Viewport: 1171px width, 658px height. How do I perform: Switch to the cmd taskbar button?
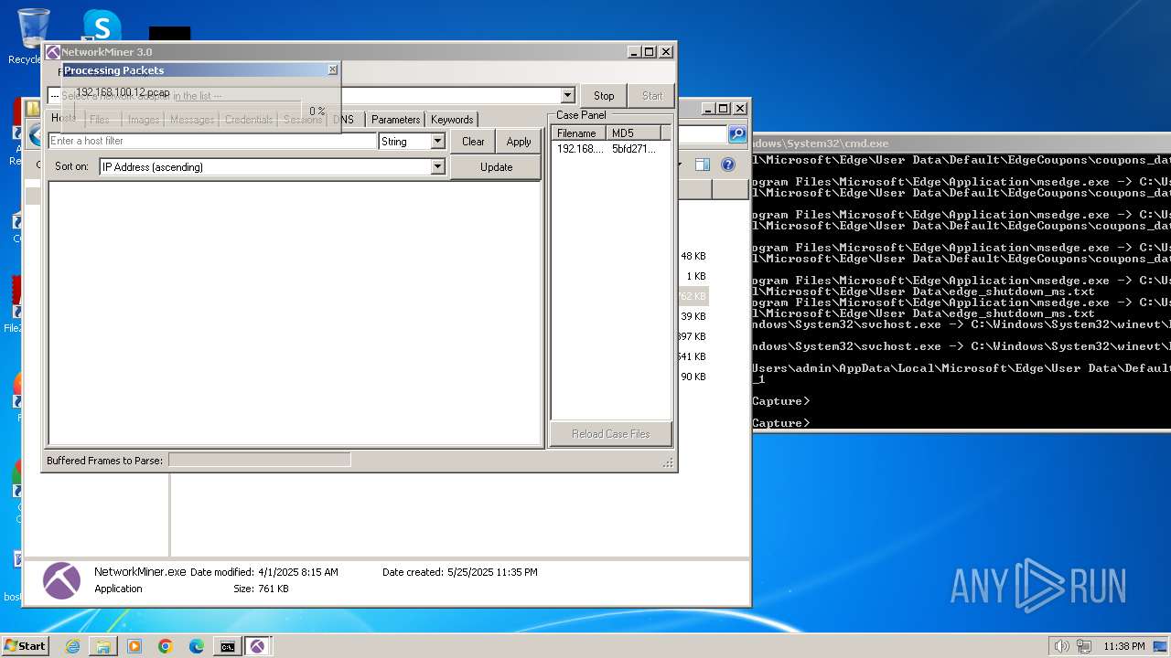tap(227, 646)
